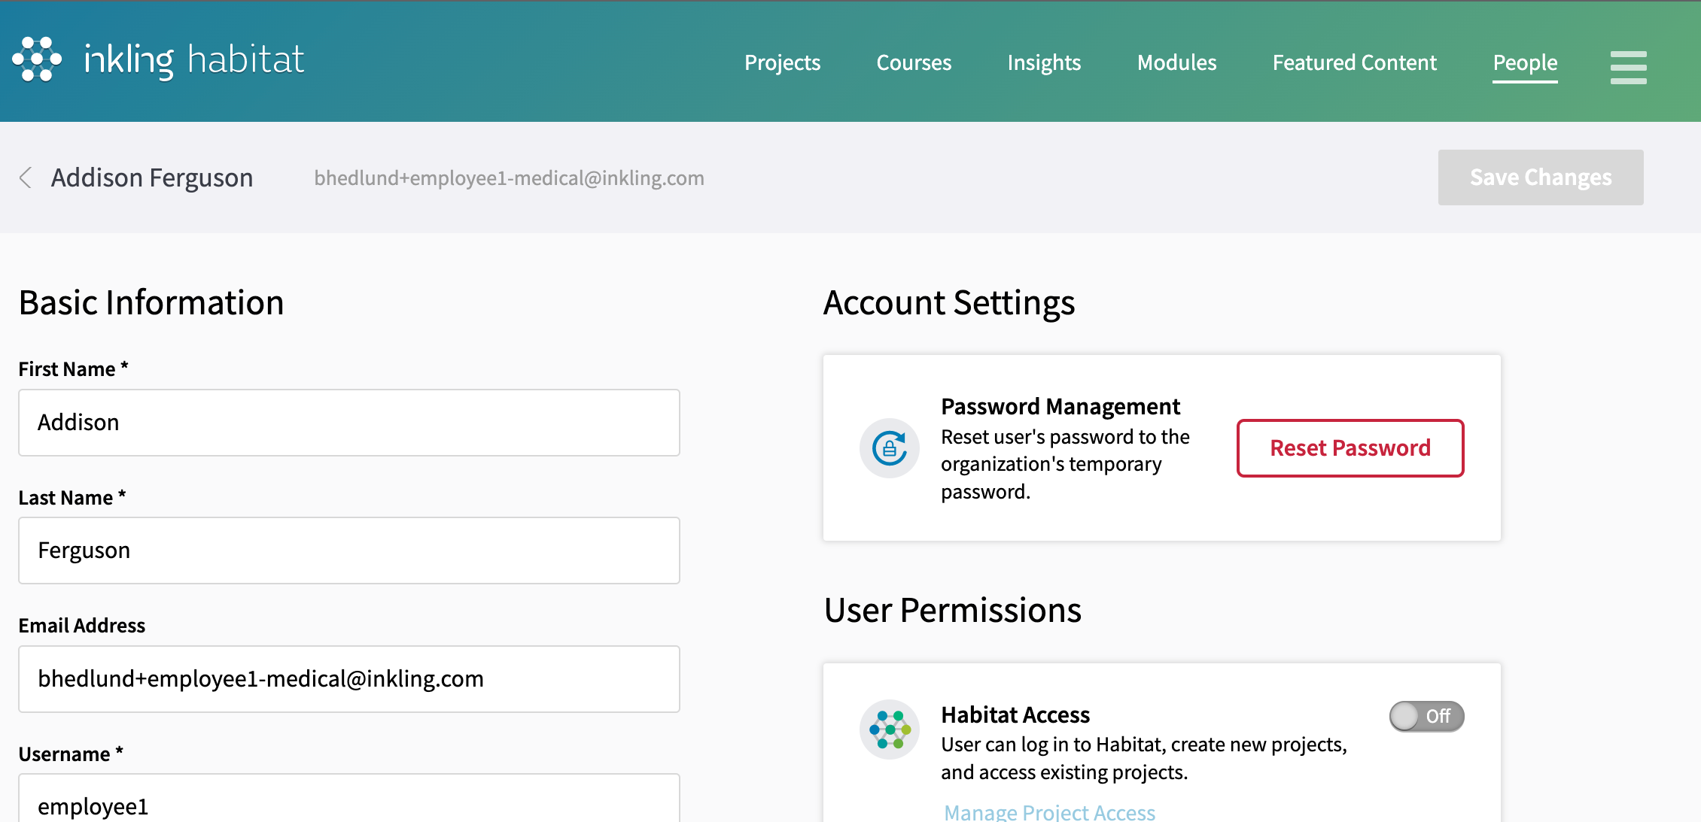Open the Insights page

(x=1044, y=62)
